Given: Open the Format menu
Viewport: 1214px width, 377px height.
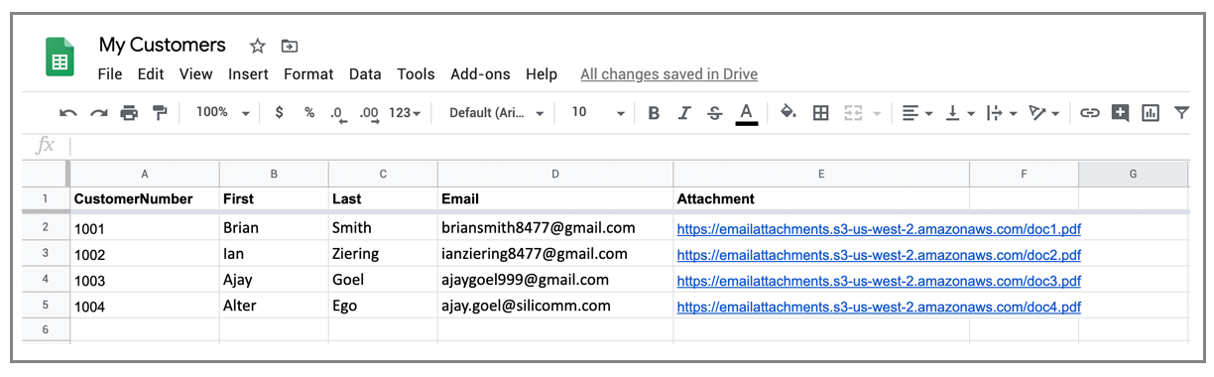Looking at the screenshot, I should click(x=308, y=74).
